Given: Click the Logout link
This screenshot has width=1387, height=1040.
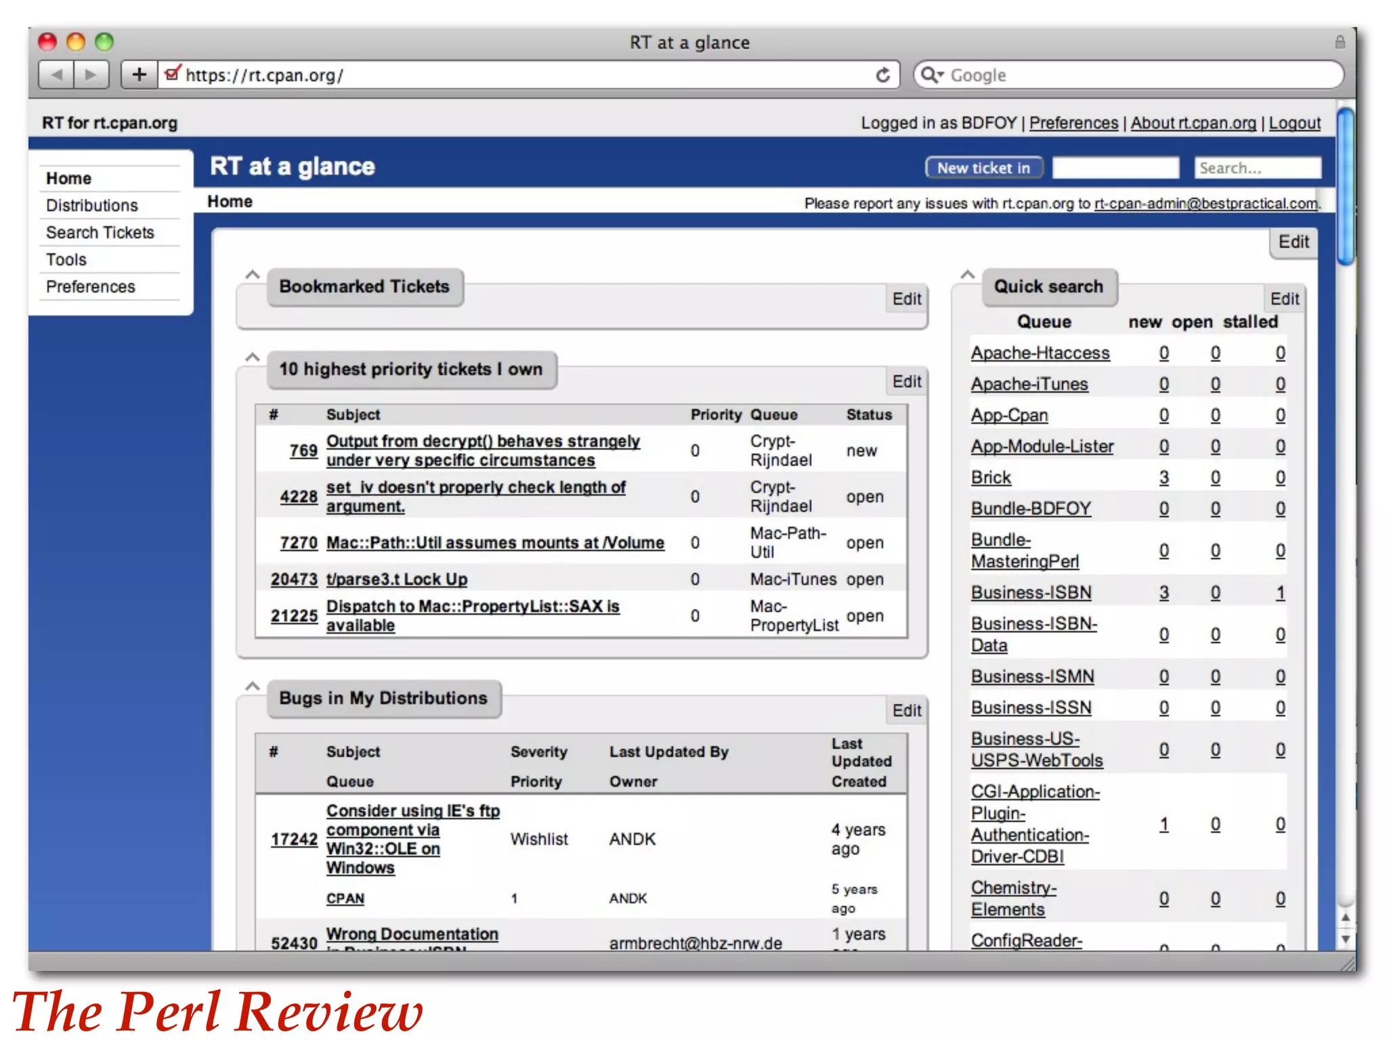Looking at the screenshot, I should tap(1294, 123).
